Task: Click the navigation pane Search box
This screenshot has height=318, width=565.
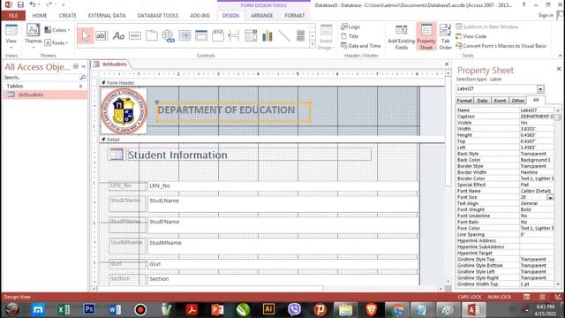Action: 41,77
